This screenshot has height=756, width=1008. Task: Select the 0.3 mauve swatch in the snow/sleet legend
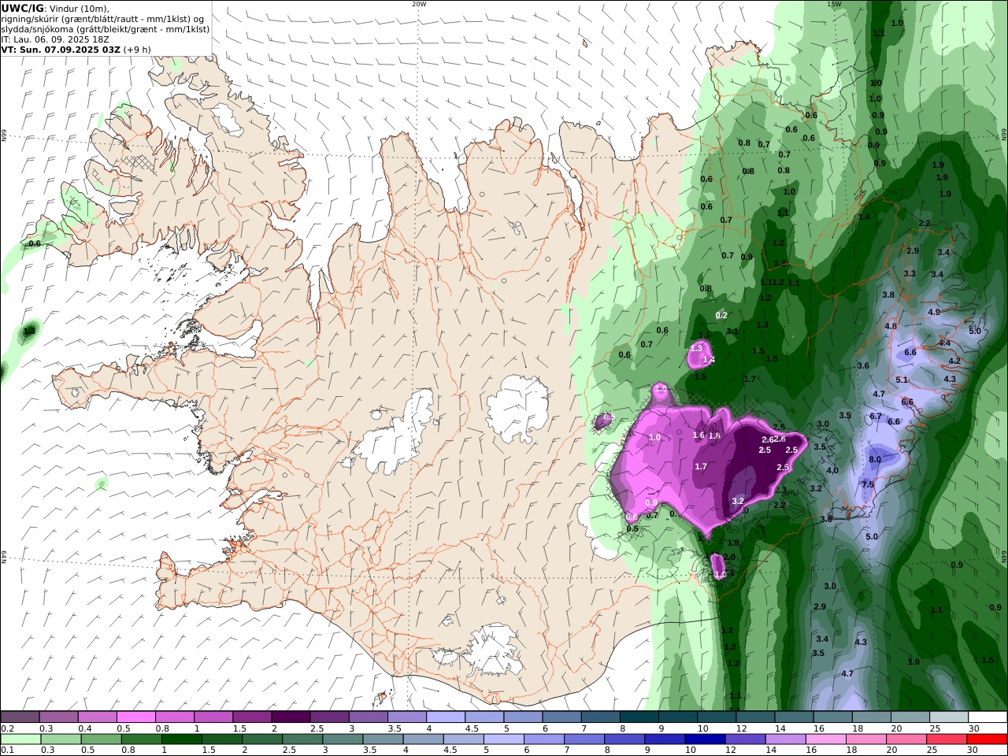tap(59, 717)
